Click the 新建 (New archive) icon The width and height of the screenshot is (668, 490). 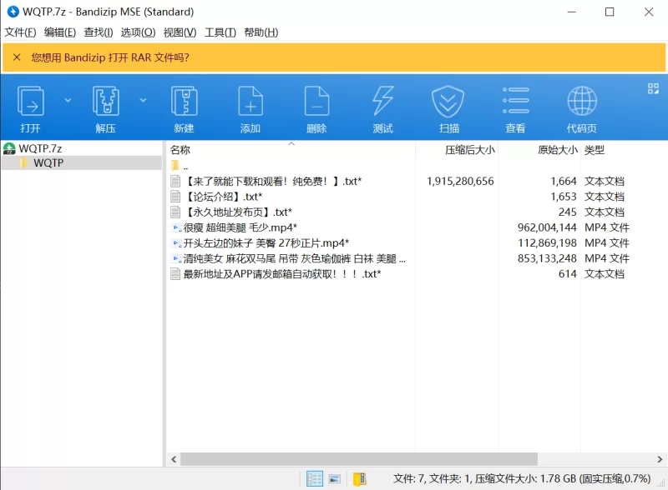pos(184,101)
